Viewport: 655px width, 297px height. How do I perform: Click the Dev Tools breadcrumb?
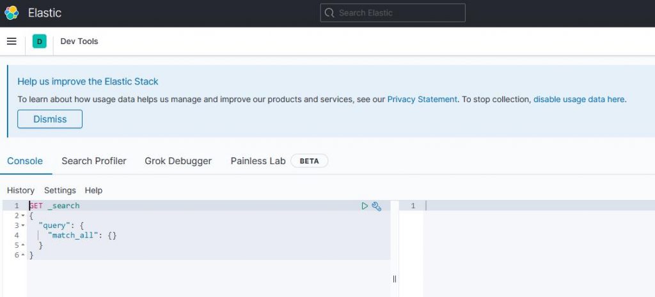click(79, 42)
